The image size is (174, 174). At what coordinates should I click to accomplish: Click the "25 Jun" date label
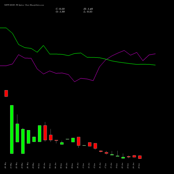pyautogui.click(x=139, y=166)
